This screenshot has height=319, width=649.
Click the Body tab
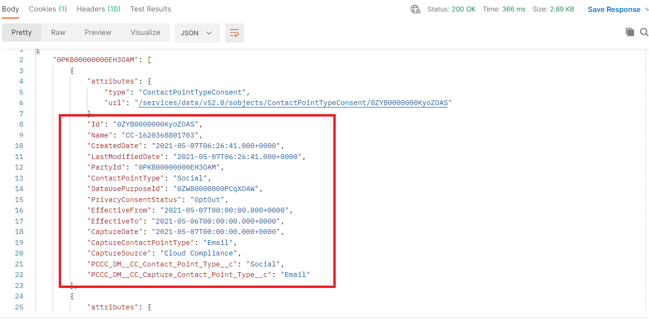pyautogui.click(x=11, y=9)
